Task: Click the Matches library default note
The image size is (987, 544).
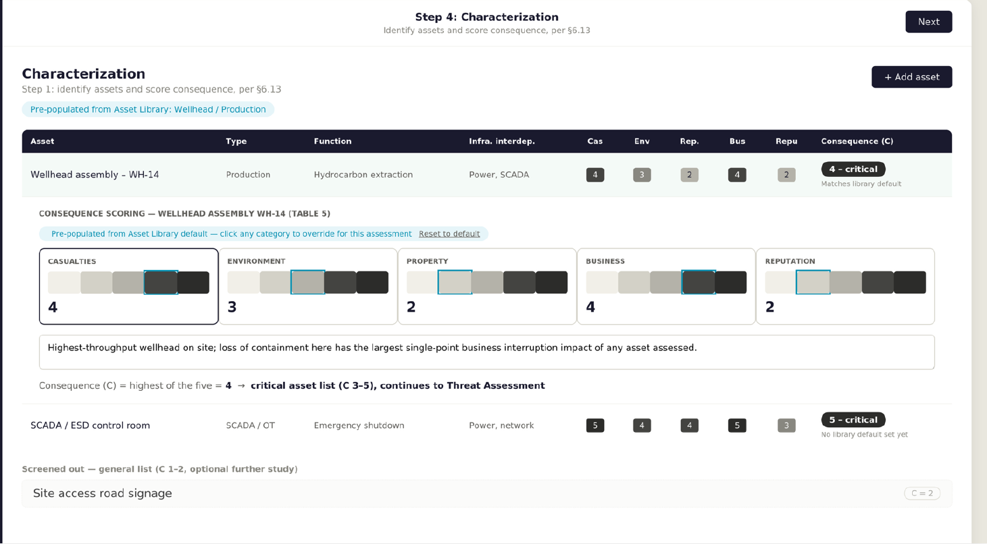Action: click(861, 184)
